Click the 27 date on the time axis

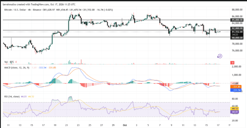pos(101,125)
